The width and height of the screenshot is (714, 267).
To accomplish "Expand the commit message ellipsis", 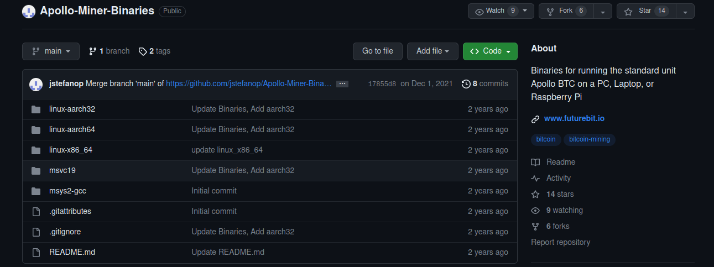I will [342, 84].
